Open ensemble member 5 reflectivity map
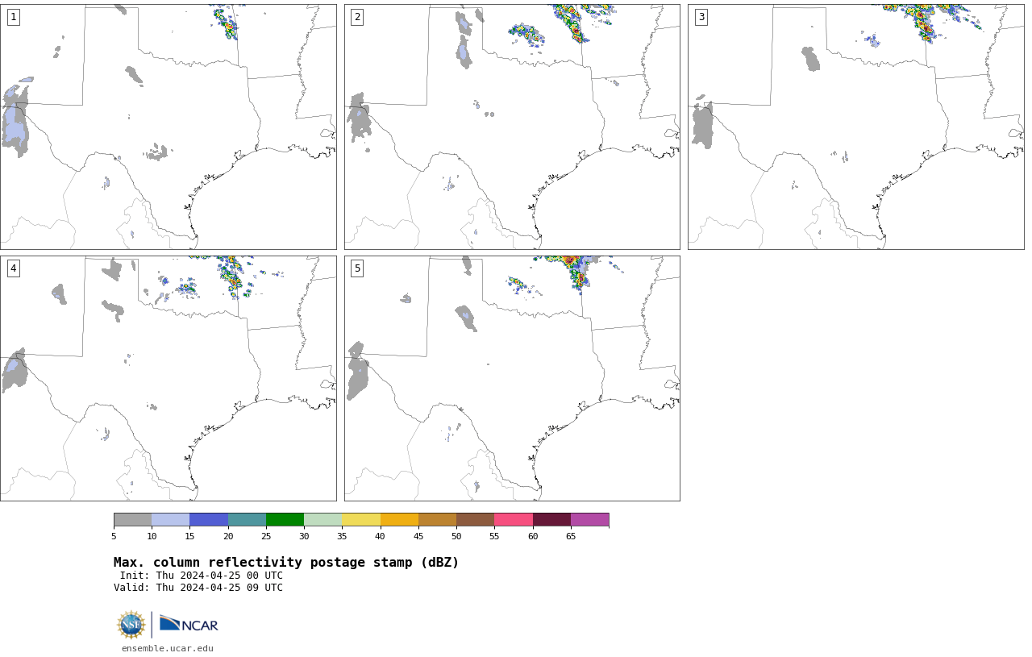Viewport: 1032px width, 657px height. tap(512, 378)
